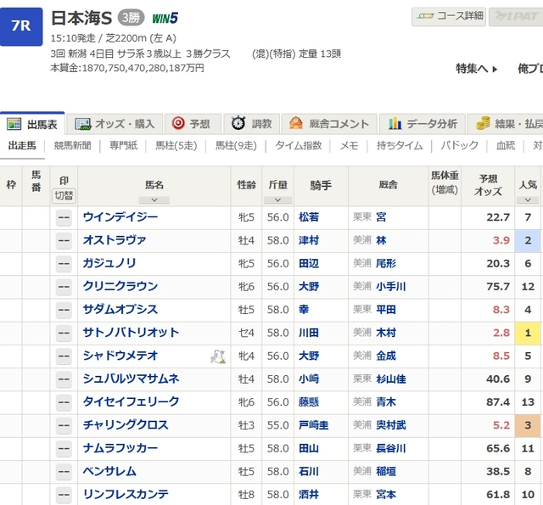Switch to 出走馬 sub-tab
543x505 pixels.
[x=22, y=145]
